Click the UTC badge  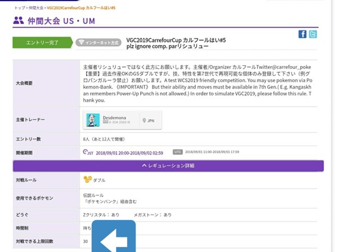pos(178,152)
